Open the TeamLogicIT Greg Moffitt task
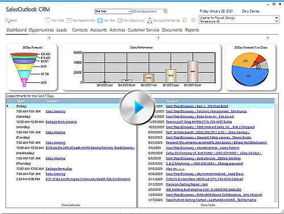Viewport: 284px width, 214px height. coord(199,121)
